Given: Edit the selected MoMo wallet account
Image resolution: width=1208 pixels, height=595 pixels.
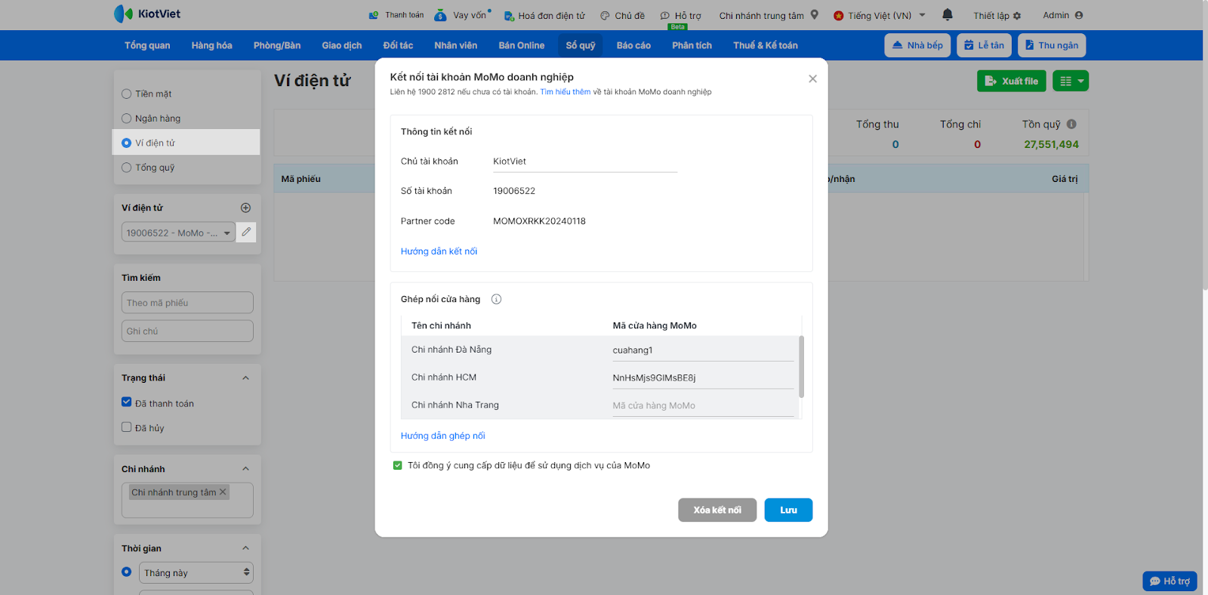Looking at the screenshot, I should coord(246,233).
